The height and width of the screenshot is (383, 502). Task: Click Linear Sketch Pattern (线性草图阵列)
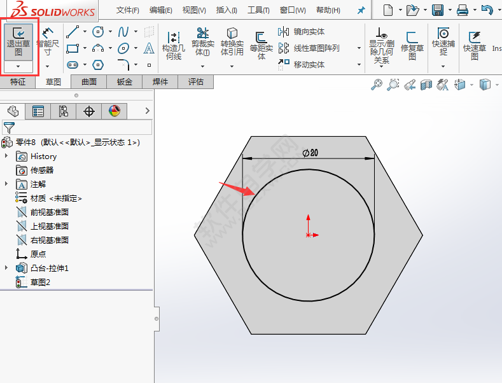pyautogui.click(x=309, y=48)
